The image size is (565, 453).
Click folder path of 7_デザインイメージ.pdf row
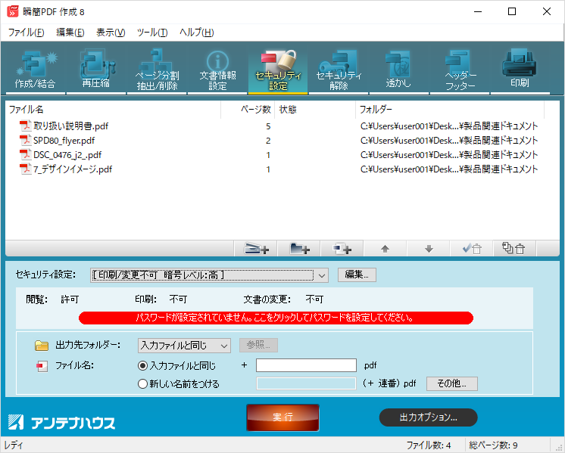coord(449,169)
